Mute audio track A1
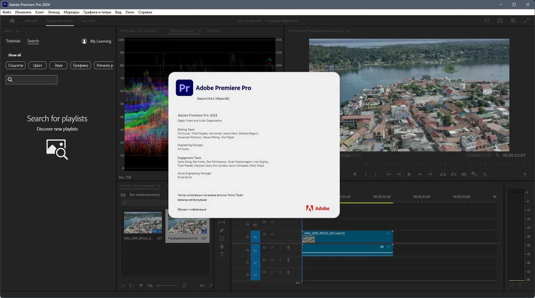 (272, 248)
